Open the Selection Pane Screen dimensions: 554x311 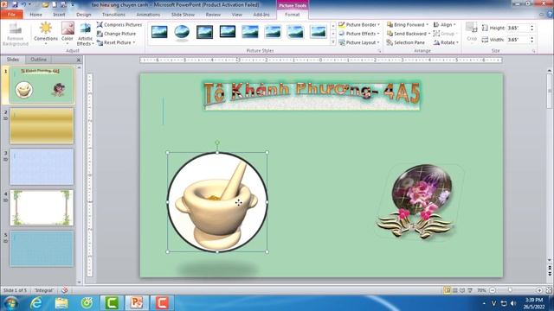(406, 42)
